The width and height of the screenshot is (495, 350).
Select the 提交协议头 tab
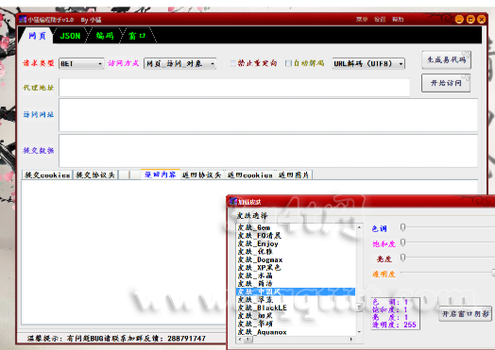click(95, 175)
